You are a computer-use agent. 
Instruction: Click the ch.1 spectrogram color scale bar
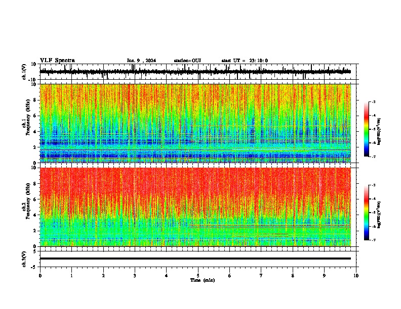coord(366,129)
